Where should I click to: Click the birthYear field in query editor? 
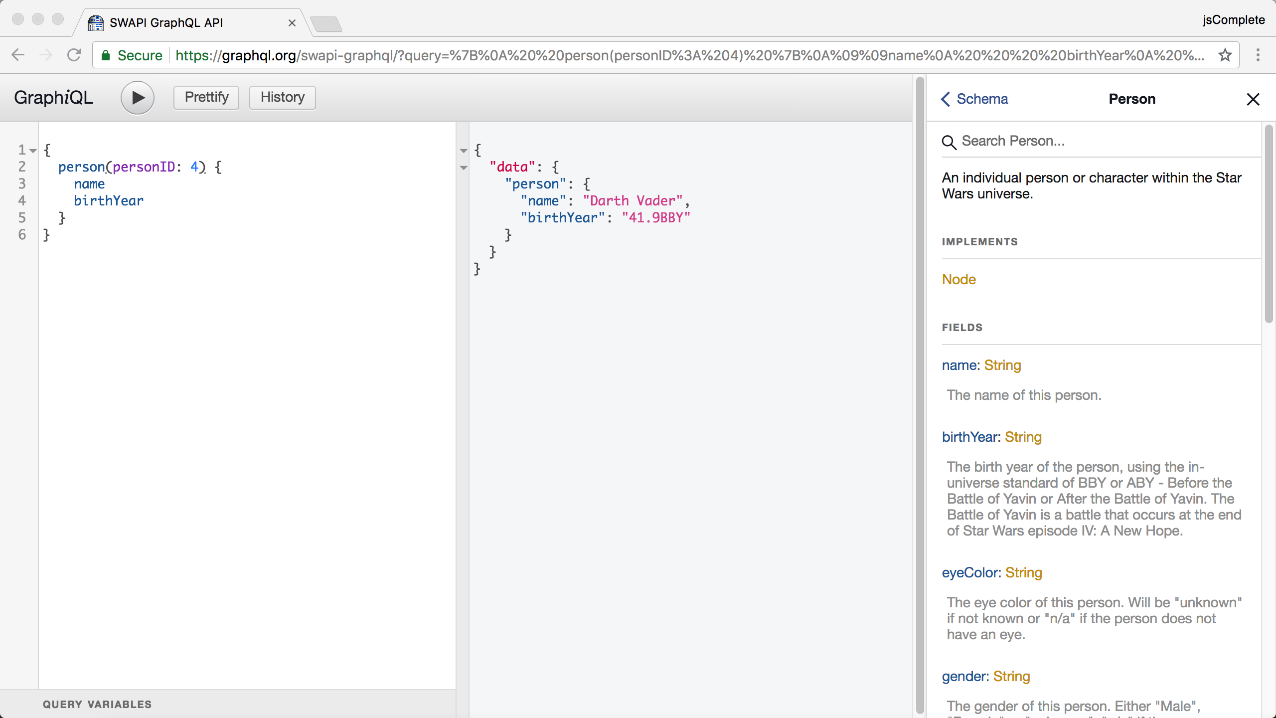point(109,201)
